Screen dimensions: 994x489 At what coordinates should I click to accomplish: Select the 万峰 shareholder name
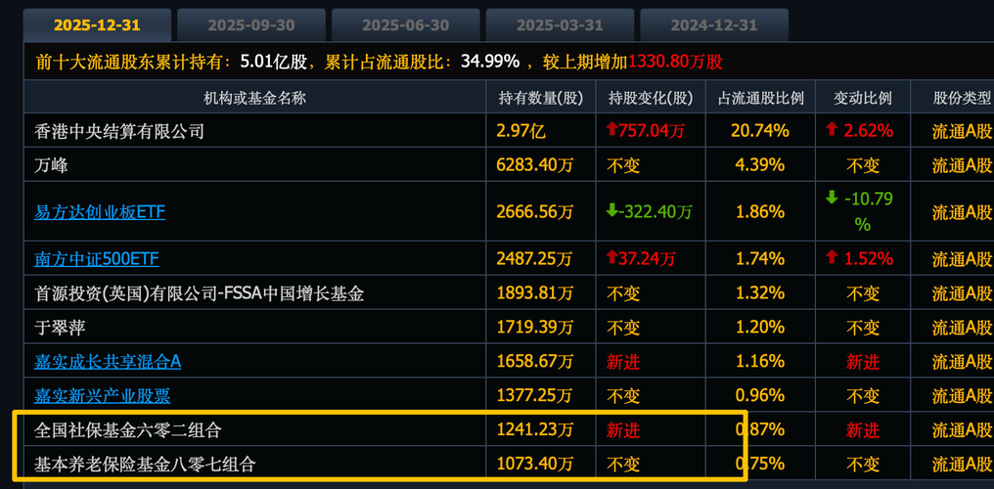pyautogui.click(x=51, y=165)
